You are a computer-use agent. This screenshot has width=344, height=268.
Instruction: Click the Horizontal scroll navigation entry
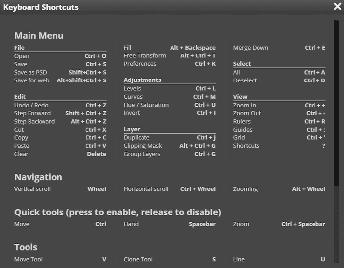[146, 189]
